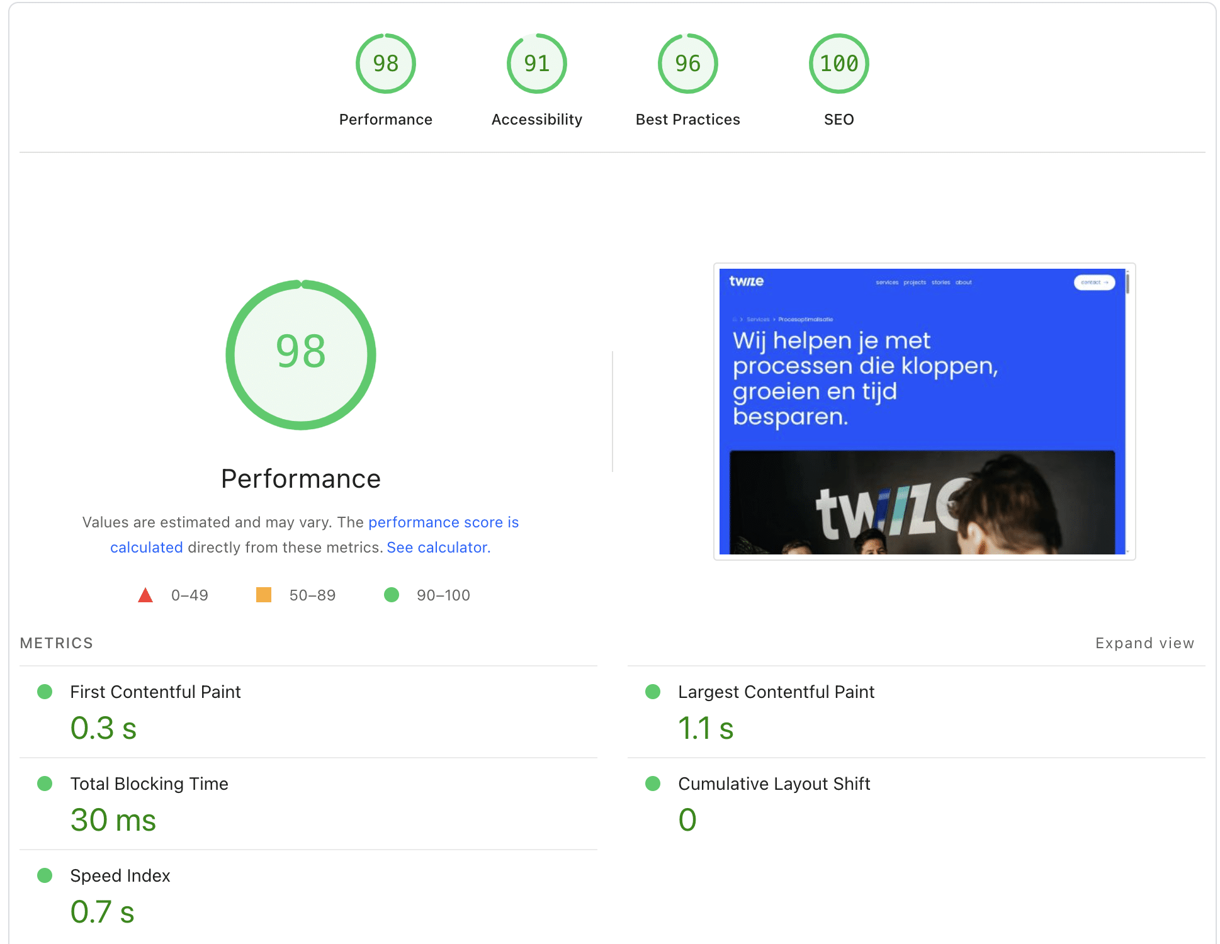Toggle 'Expand view' for metrics
Image resolution: width=1220 pixels, height=944 pixels.
click(x=1144, y=643)
